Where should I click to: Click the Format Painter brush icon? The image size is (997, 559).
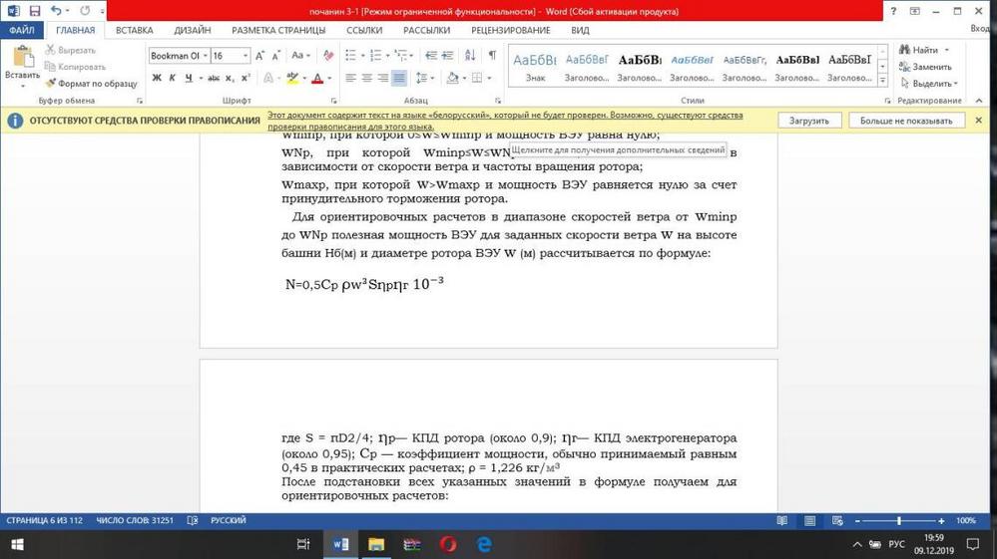pyautogui.click(x=52, y=84)
